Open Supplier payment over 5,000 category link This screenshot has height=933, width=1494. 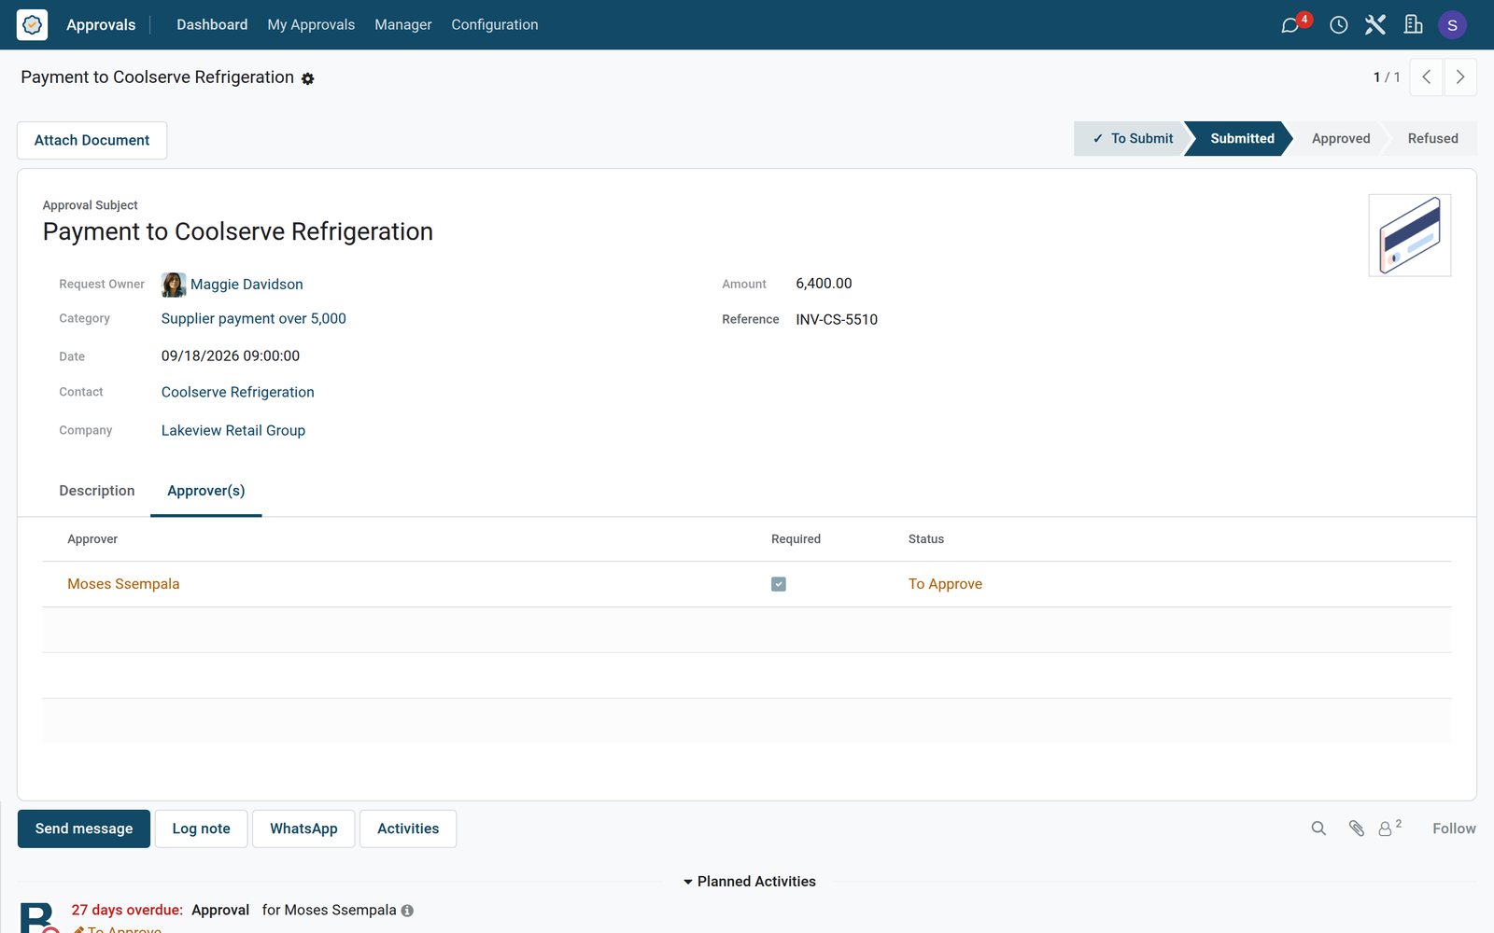click(254, 319)
